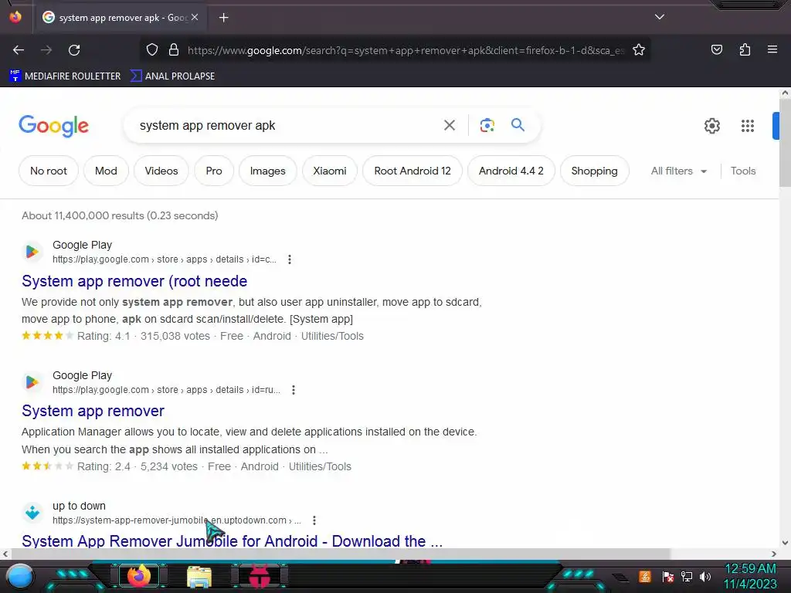This screenshot has height=593, width=791.
Task: Apply the 'Pro' filter chip
Action: (214, 171)
